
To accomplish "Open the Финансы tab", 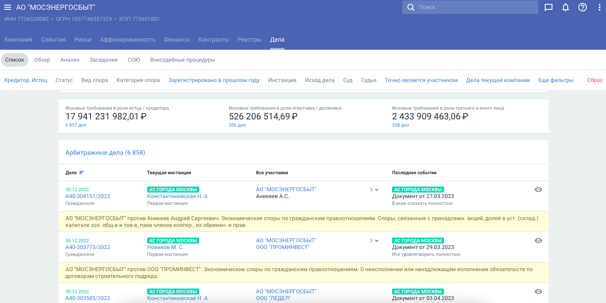I will tap(177, 40).
